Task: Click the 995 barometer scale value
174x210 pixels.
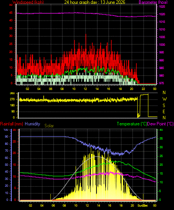Action: point(161,52)
